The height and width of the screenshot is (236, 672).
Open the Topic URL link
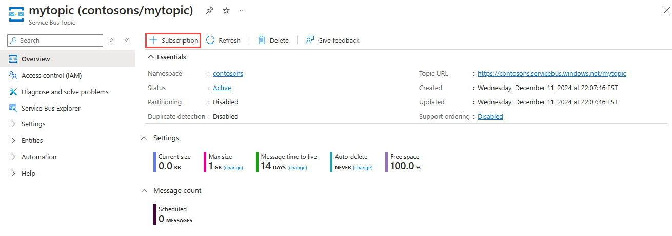551,74
